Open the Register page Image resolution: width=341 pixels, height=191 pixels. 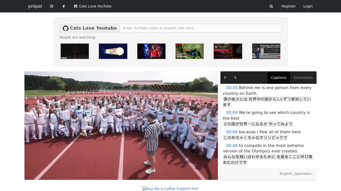[x=289, y=6]
